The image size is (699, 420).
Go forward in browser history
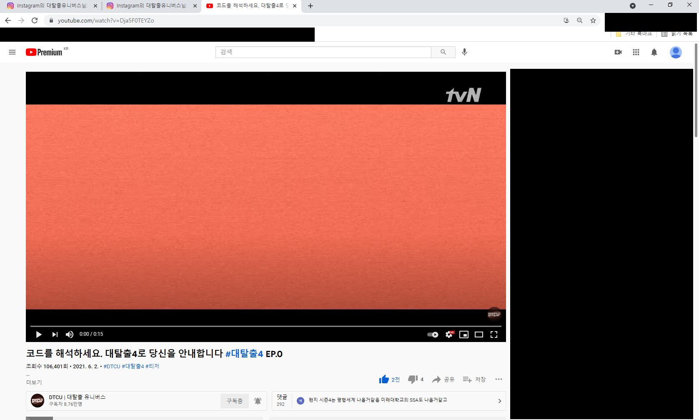tap(21, 20)
